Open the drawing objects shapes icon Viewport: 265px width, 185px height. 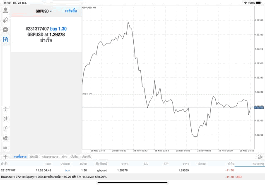coord(6,138)
